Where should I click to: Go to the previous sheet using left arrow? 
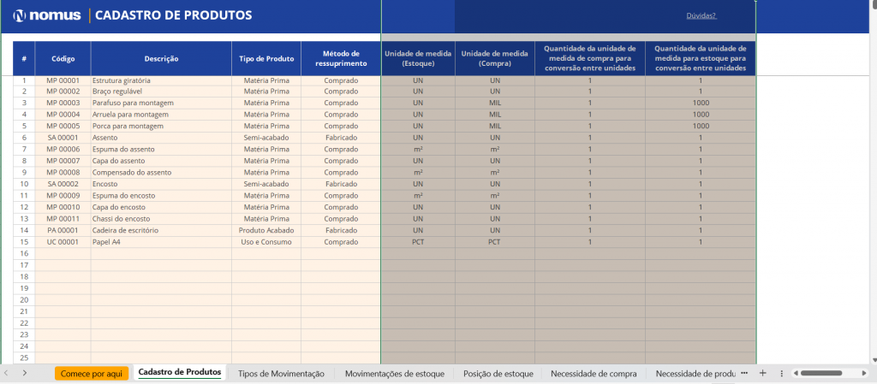pos(8,374)
